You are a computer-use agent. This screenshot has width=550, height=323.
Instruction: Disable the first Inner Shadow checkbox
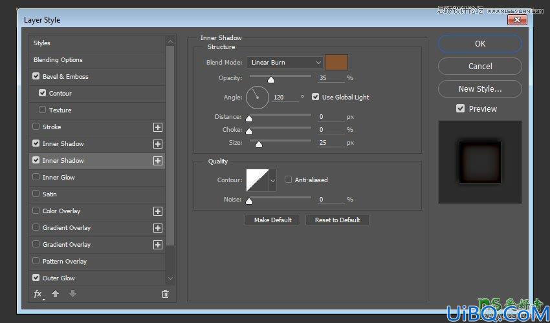(36, 143)
